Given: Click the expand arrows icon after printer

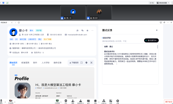Looking at the screenshot, I should click(91, 63).
